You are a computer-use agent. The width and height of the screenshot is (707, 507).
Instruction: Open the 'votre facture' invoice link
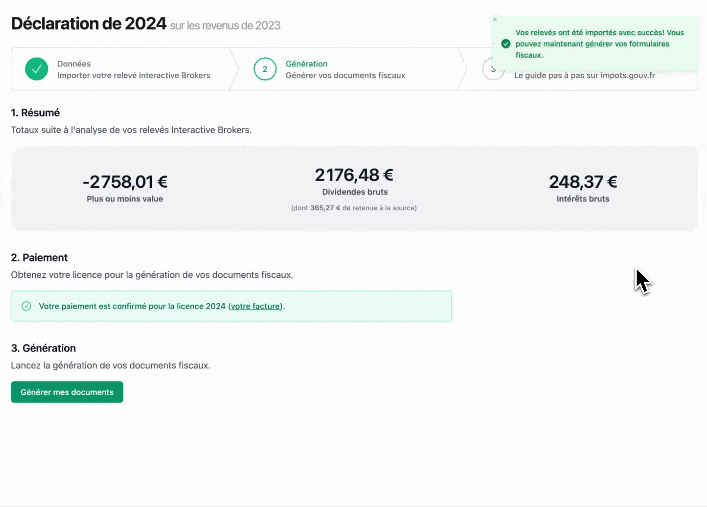(256, 306)
